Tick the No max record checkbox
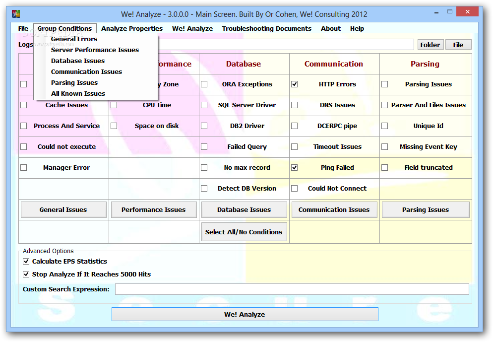493x342 pixels. coord(204,168)
